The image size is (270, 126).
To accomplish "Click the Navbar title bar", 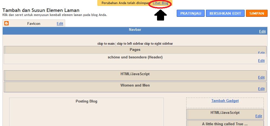I will click(135, 31).
